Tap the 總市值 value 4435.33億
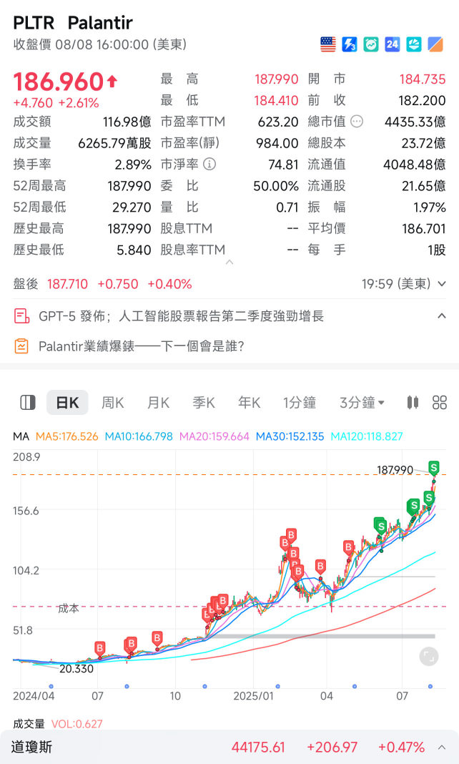 point(415,122)
